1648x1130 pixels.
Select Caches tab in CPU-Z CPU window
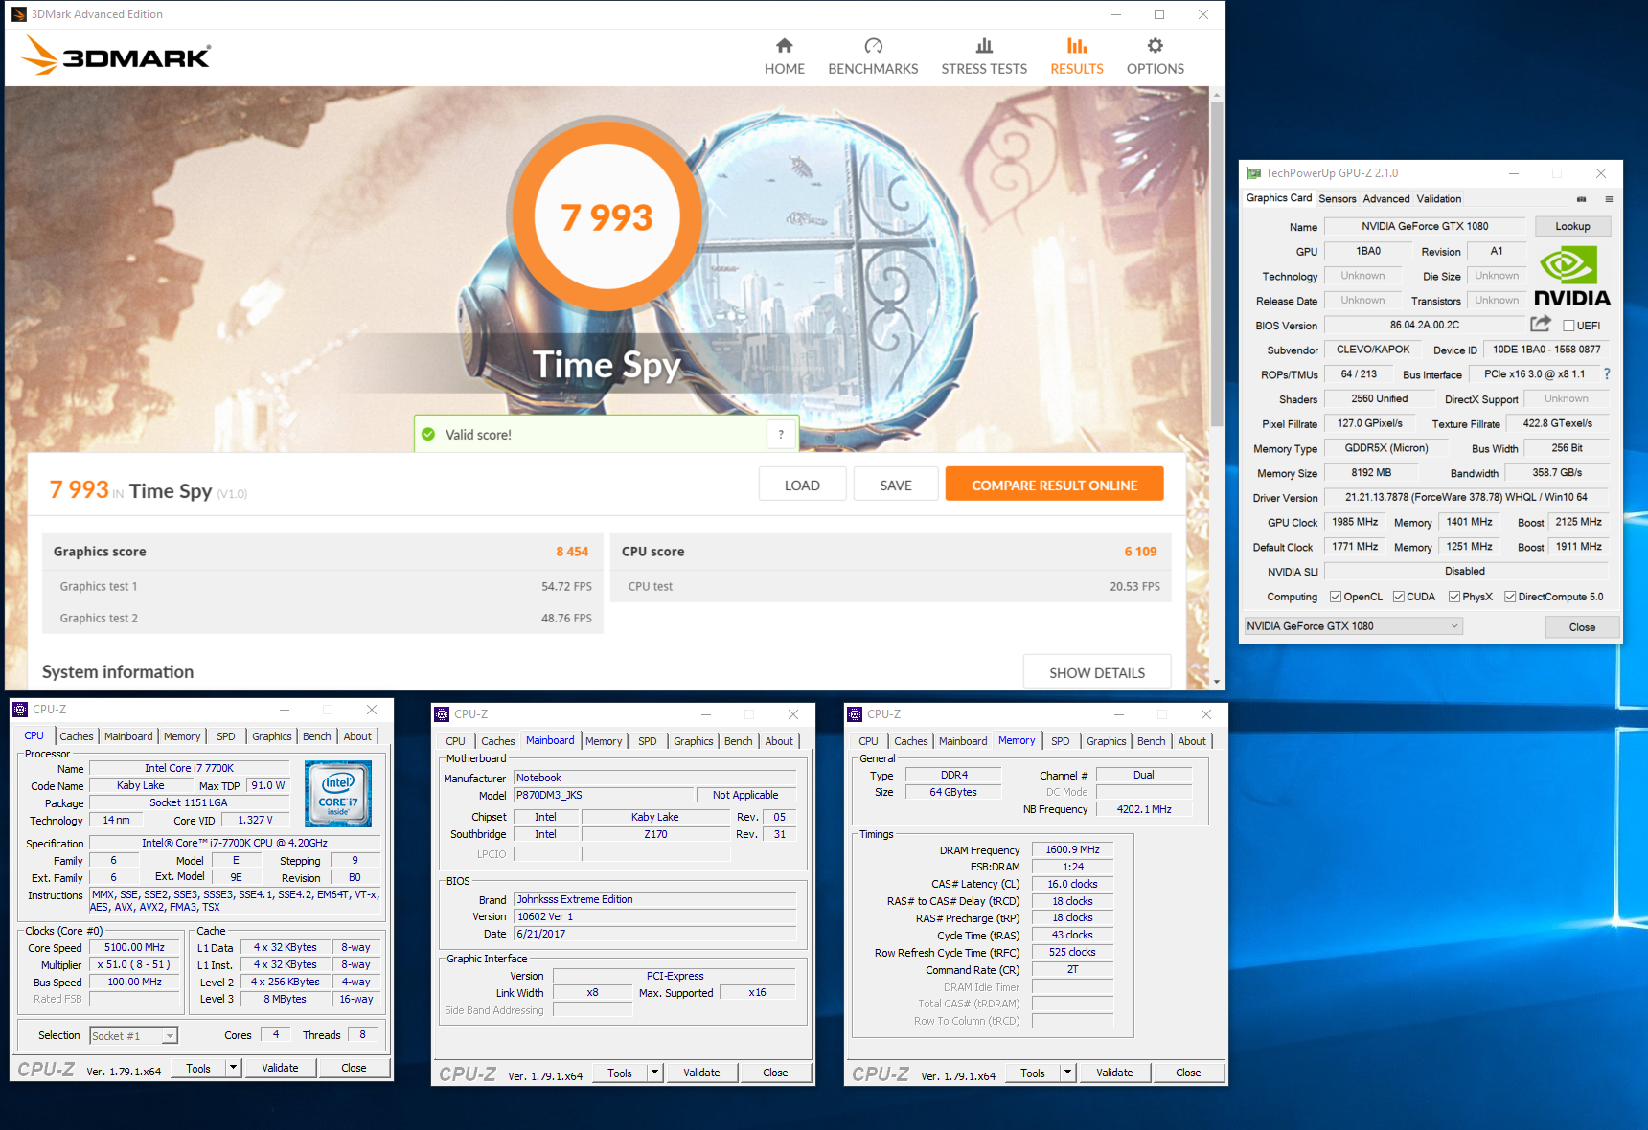(77, 736)
